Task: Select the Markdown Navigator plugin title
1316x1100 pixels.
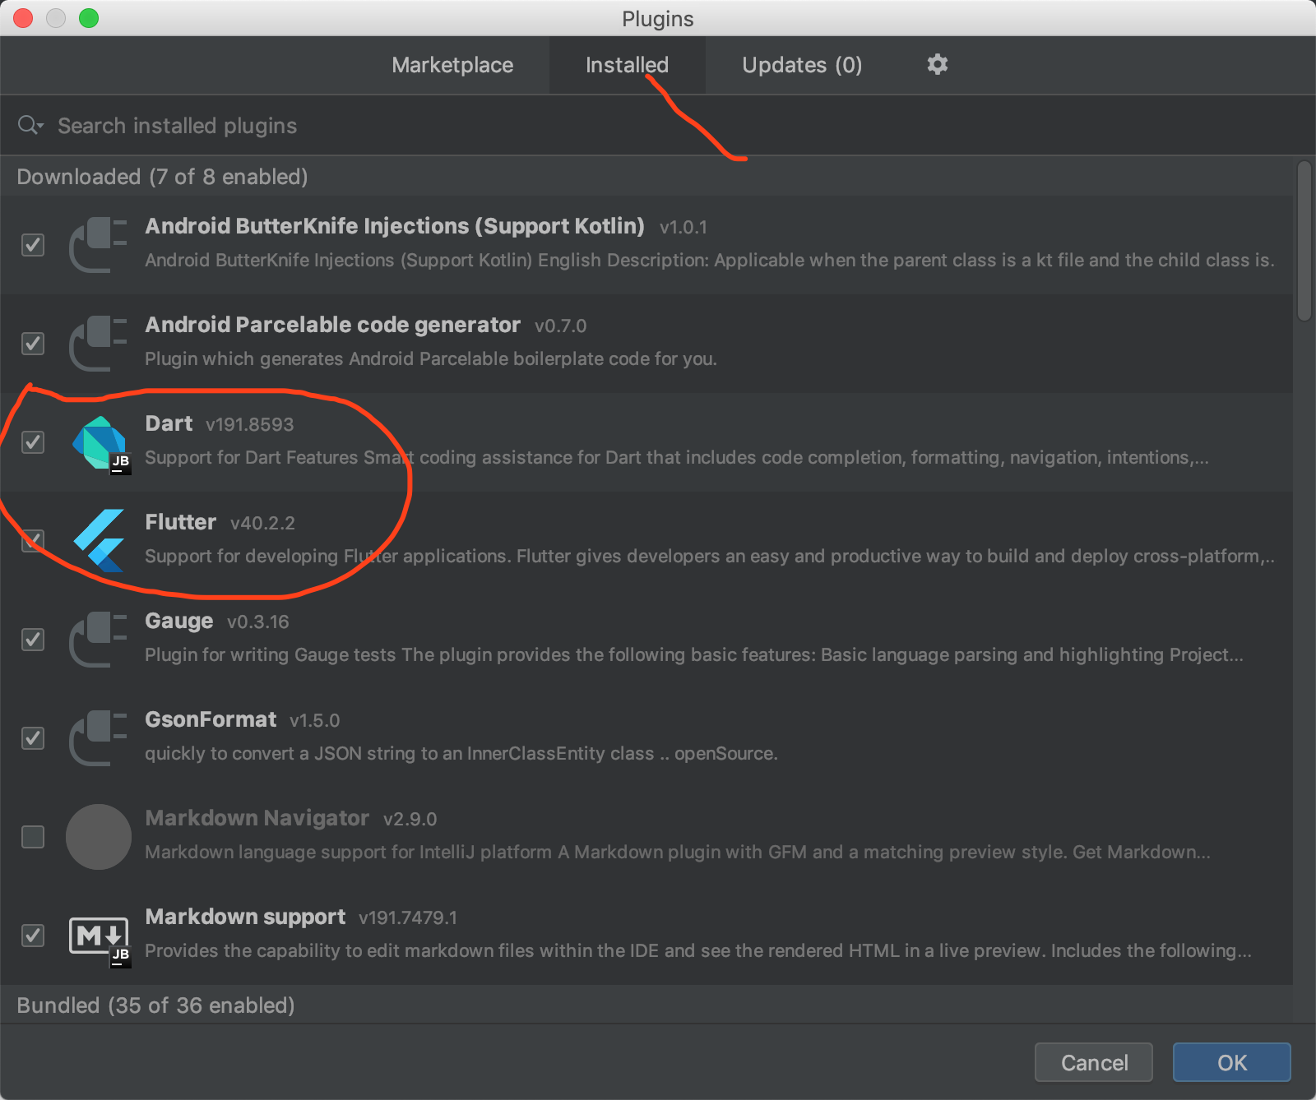Action: pyautogui.click(x=257, y=819)
